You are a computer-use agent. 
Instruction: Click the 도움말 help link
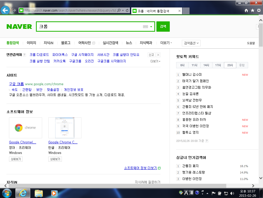pos(251,43)
